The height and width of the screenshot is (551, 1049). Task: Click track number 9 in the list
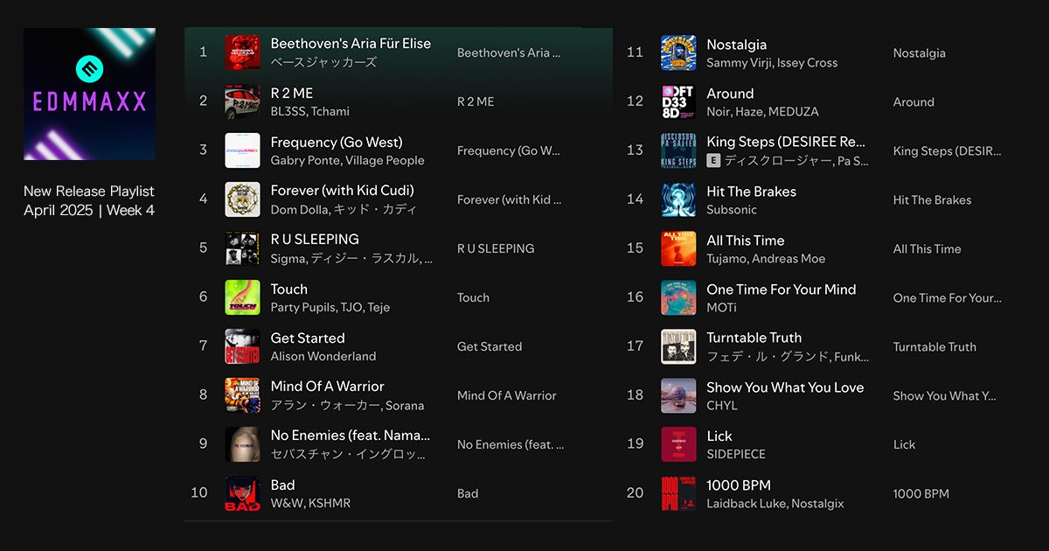click(203, 444)
